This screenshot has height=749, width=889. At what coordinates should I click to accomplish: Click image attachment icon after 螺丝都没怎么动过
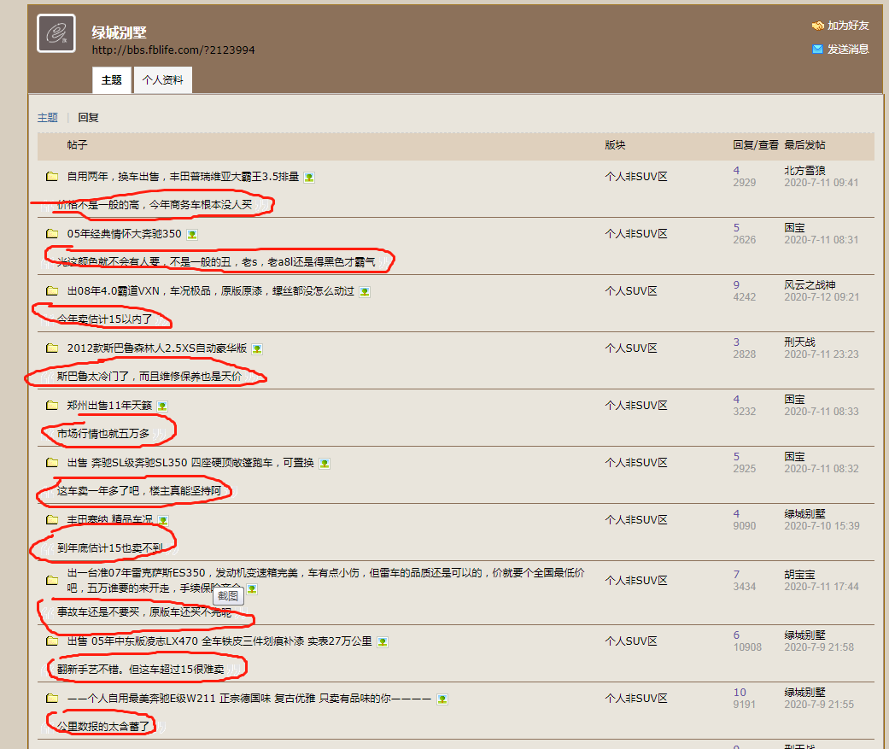click(365, 292)
